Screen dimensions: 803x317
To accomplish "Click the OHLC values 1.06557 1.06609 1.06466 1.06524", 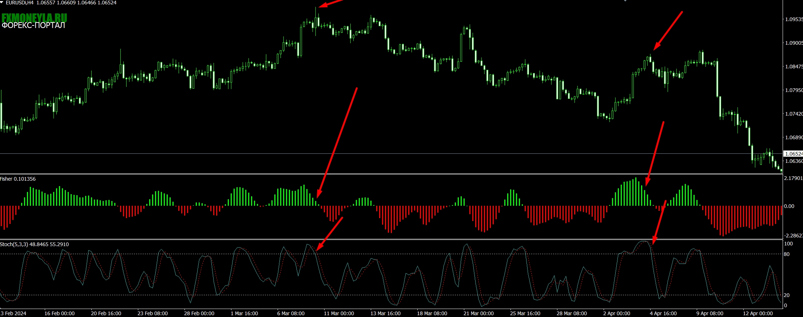I will [76, 3].
